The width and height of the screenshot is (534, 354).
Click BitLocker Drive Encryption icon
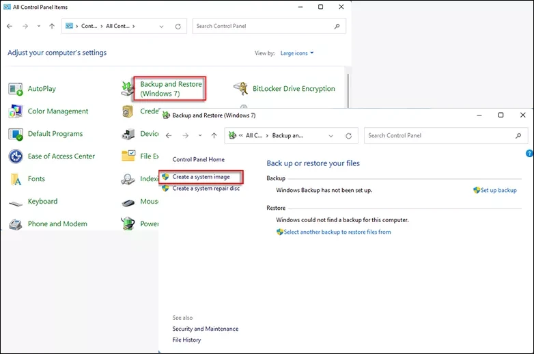tap(240, 89)
